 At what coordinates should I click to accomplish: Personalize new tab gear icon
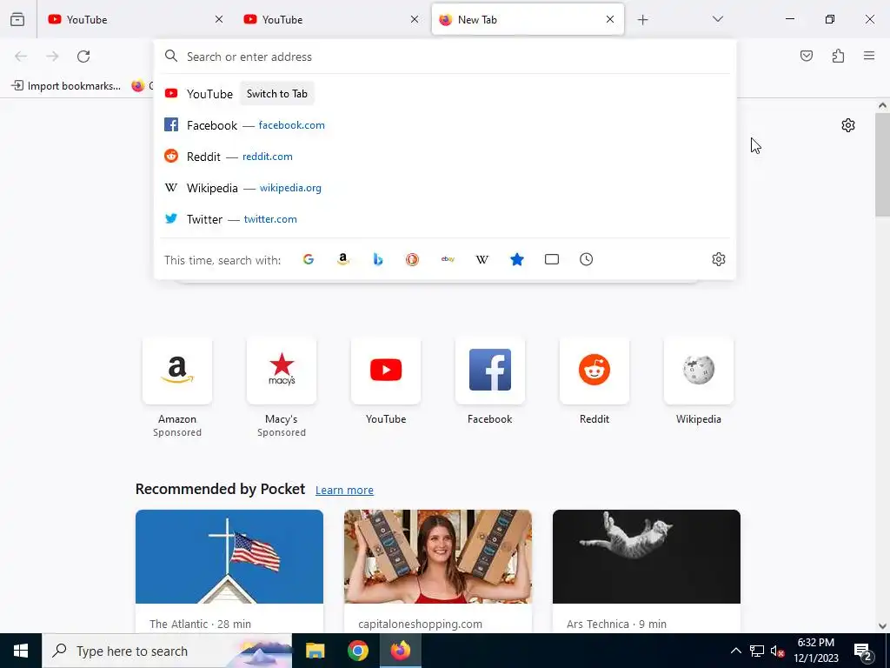[848, 125]
